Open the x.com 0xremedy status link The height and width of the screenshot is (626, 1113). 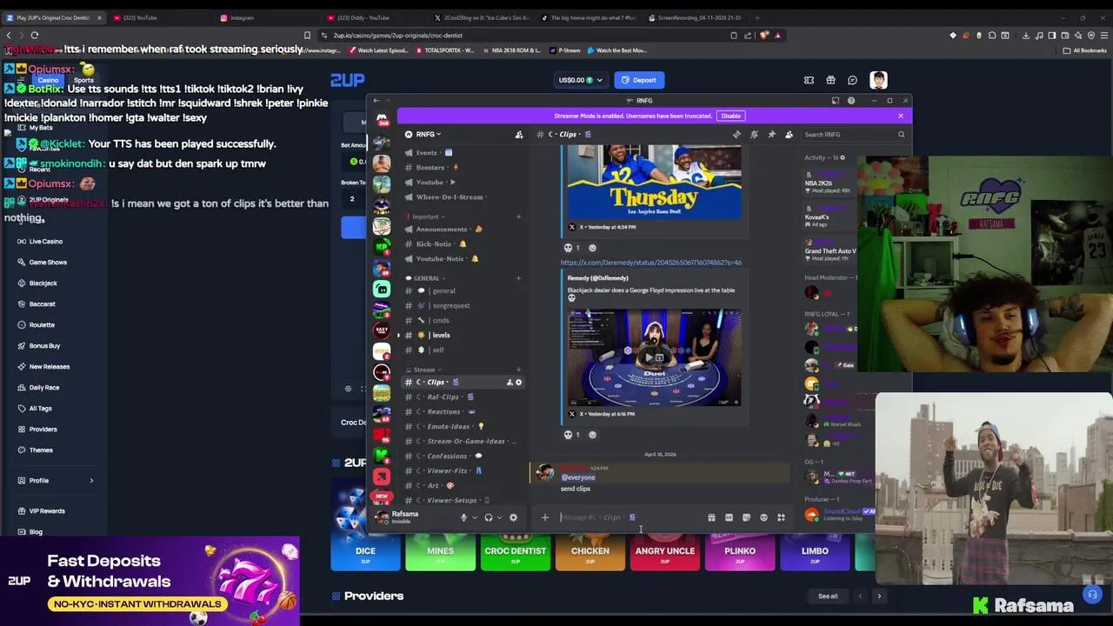click(x=651, y=262)
